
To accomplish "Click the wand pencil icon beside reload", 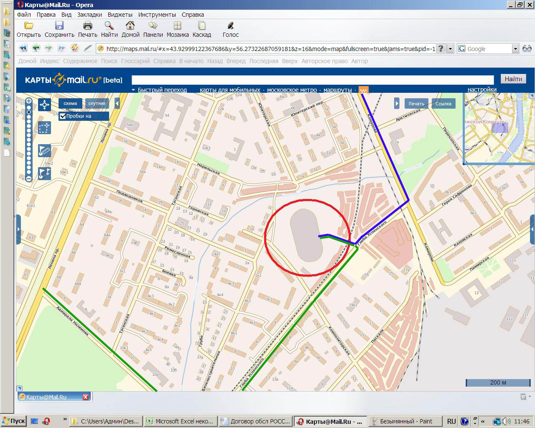I will (x=88, y=48).
